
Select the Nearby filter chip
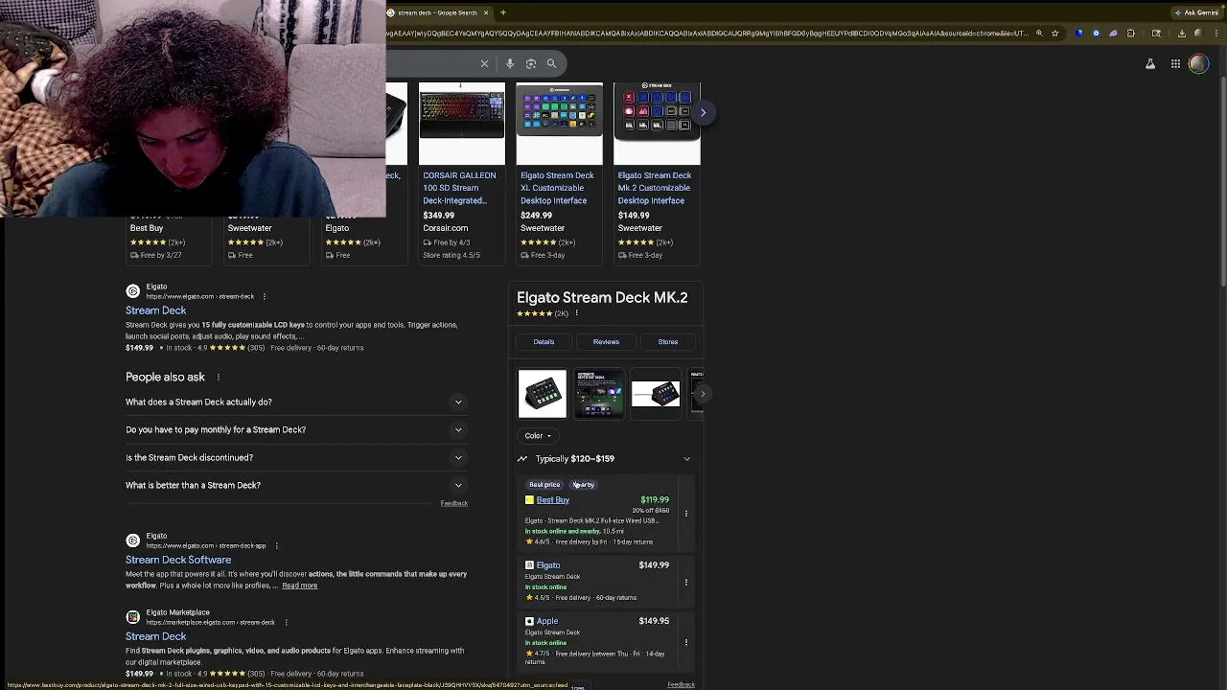(x=584, y=485)
